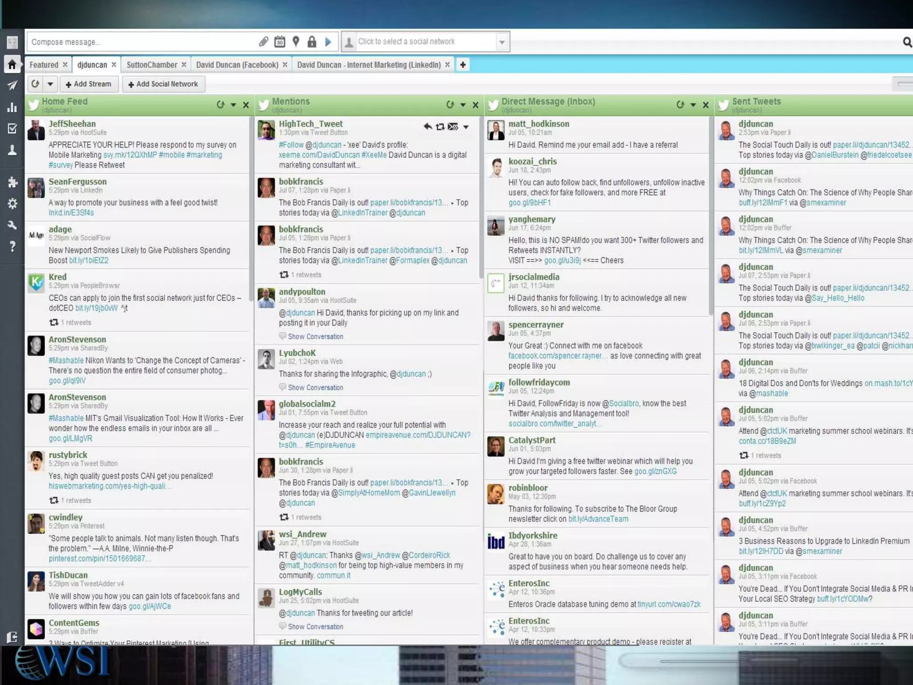913x685 pixels.
Task: Open the scheduling calendar icon
Action: [280, 42]
